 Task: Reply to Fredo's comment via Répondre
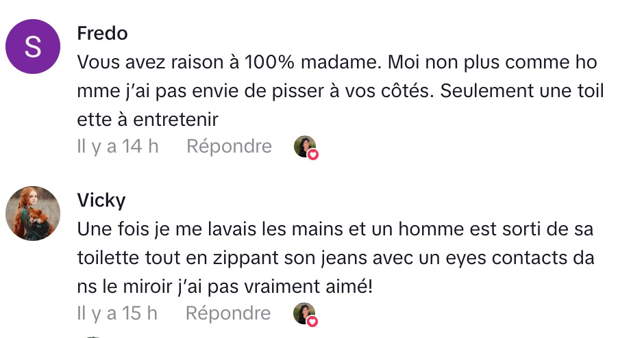229,146
